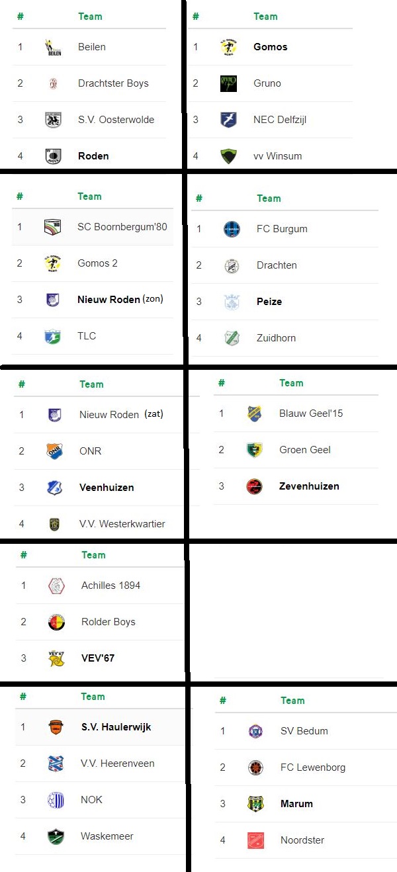Click the FC Burgum blue logo

tap(232, 229)
